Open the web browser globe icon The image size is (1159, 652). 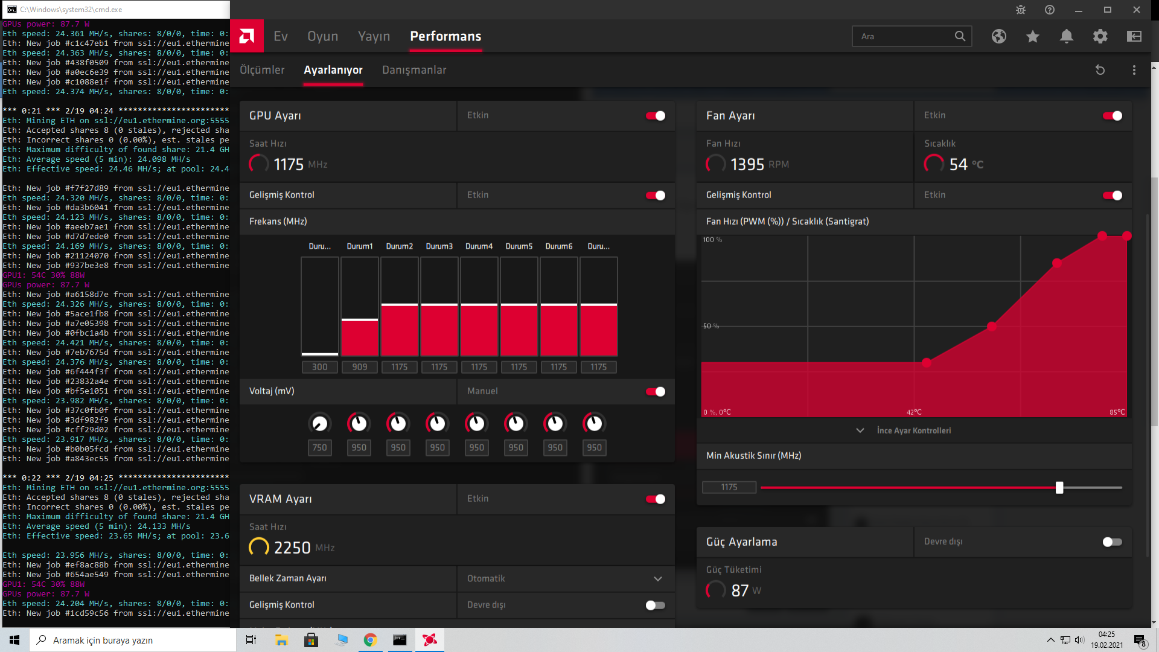pyautogui.click(x=999, y=36)
